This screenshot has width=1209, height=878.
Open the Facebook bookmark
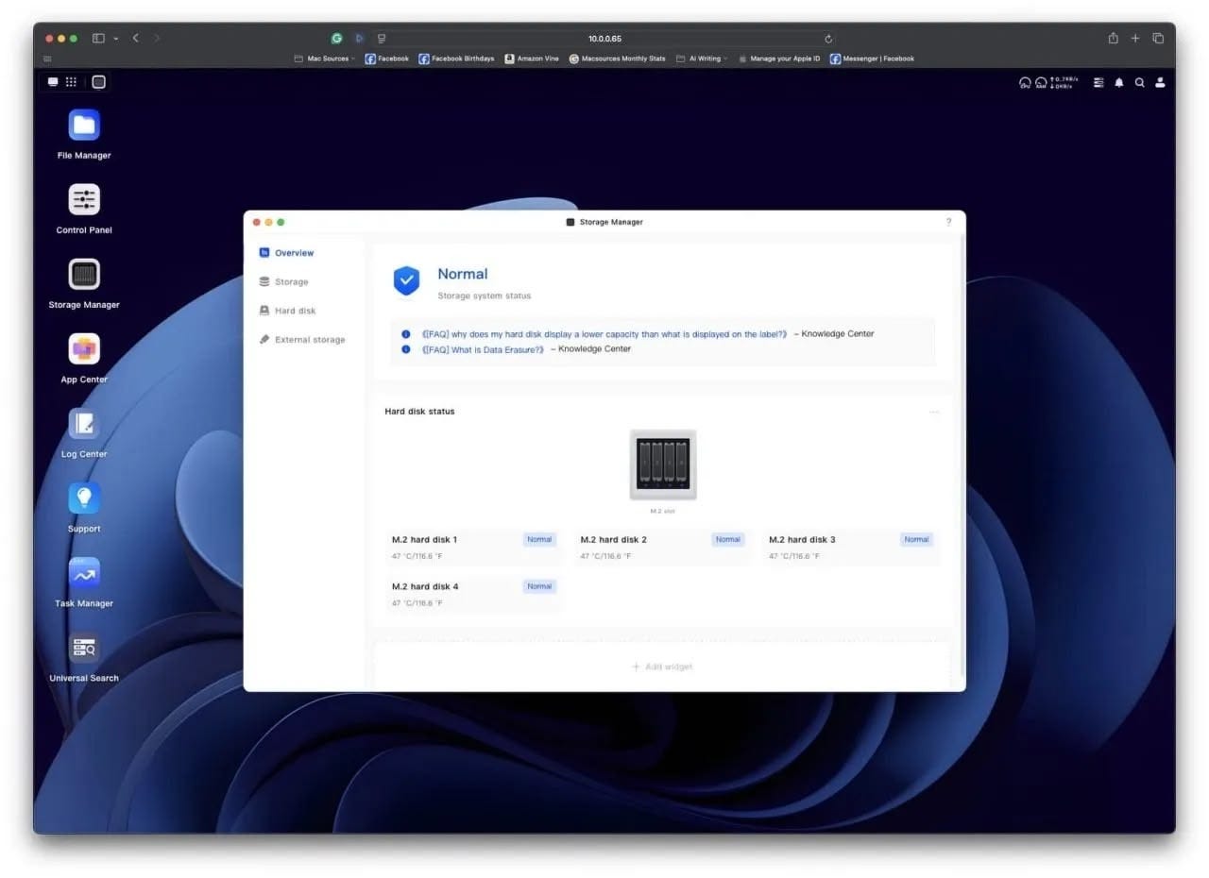[387, 59]
